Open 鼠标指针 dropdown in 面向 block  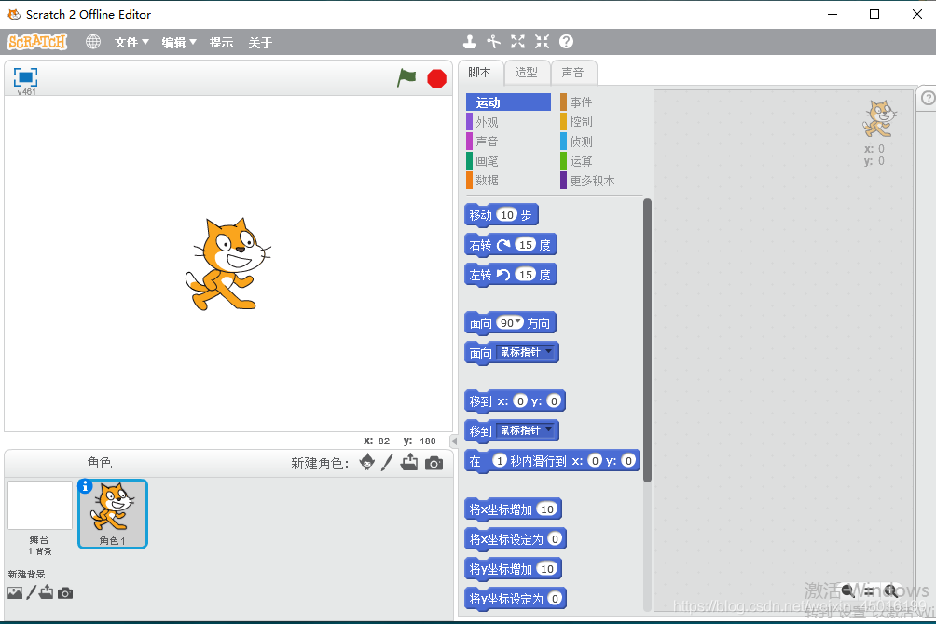pyautogui.click(x=527, y=352)
